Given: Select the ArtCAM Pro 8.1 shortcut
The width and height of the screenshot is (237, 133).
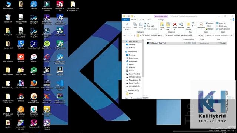Looking at the screenshot, I should 21,84.
